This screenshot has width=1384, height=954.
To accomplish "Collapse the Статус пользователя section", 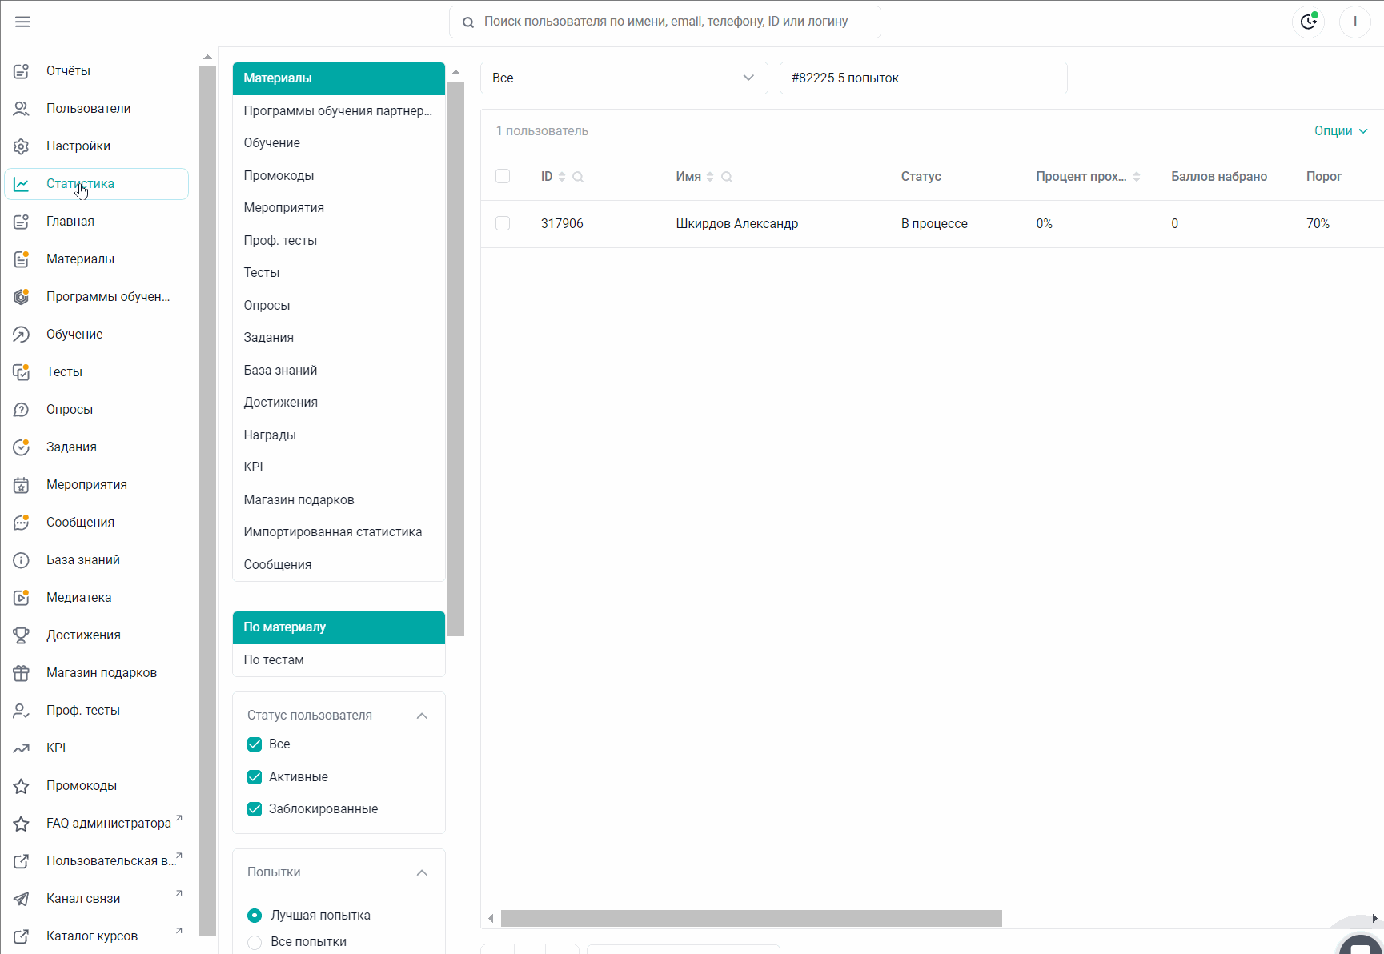I will [422, 715].
